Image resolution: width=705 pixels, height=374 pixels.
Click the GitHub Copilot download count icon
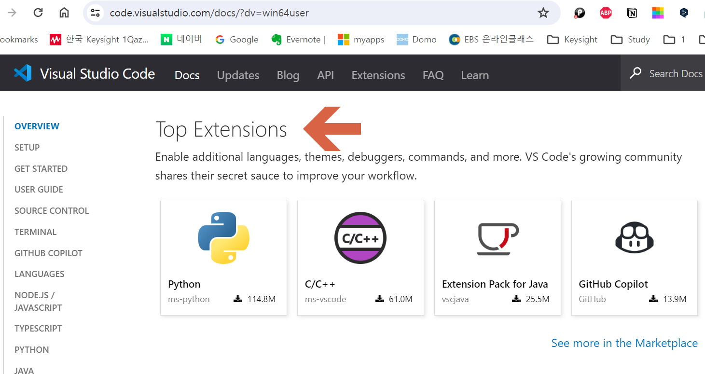pyautogui.click(x=653, y=299)
